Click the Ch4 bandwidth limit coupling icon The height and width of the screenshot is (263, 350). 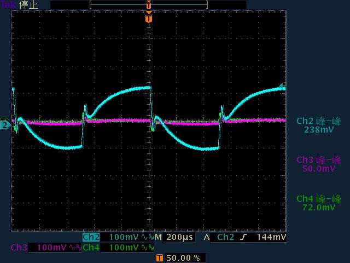(x=148, y=248)
